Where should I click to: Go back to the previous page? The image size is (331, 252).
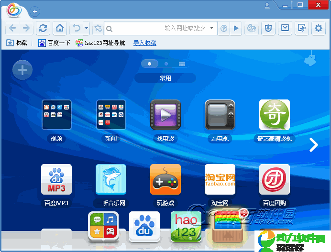click(x=12, y=28)
